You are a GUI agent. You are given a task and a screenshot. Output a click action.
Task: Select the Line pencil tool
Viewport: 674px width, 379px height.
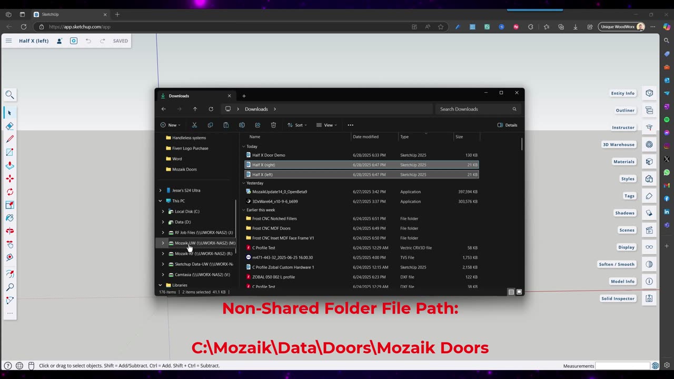(9, 139)
